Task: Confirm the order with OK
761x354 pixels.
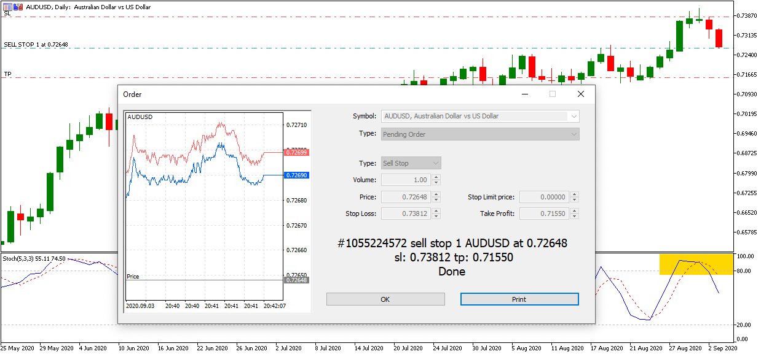Action: point(385,299)
